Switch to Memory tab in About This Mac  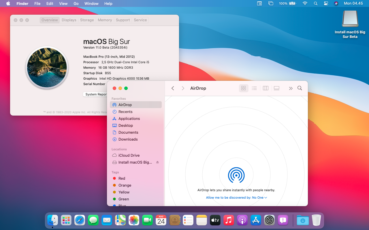pos(105,20)
